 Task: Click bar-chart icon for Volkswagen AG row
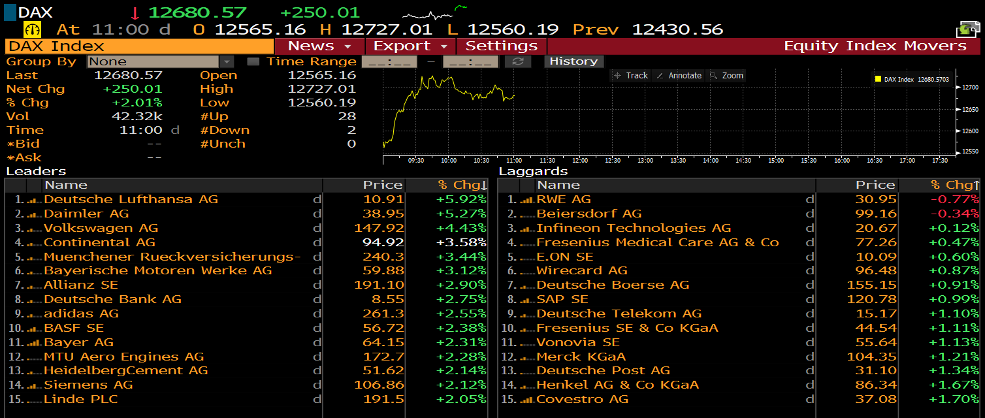pyautogui.click(x=34, y=229)
